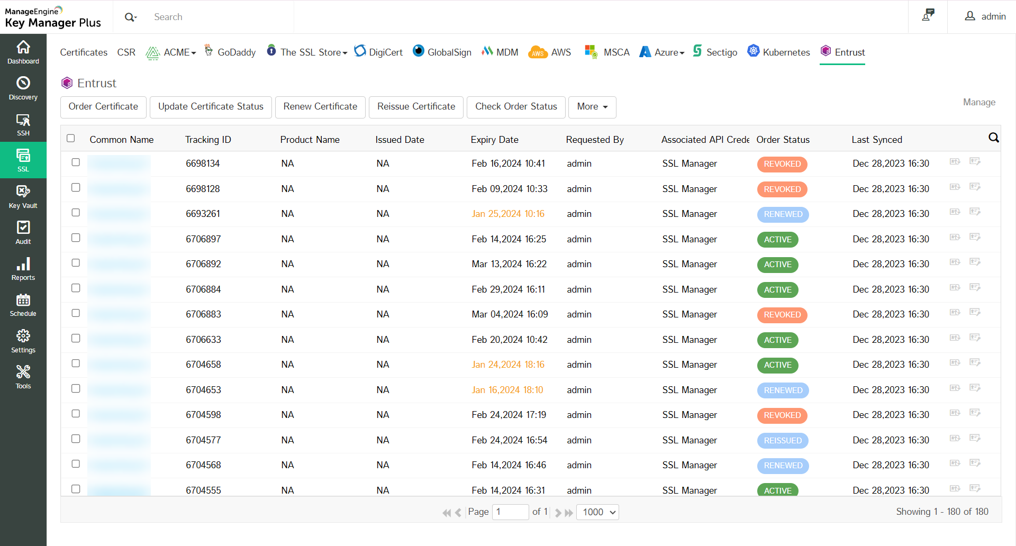Click the global Search input field
The width and height of the screenshot is (1016, 546).
tap(222, 17)
